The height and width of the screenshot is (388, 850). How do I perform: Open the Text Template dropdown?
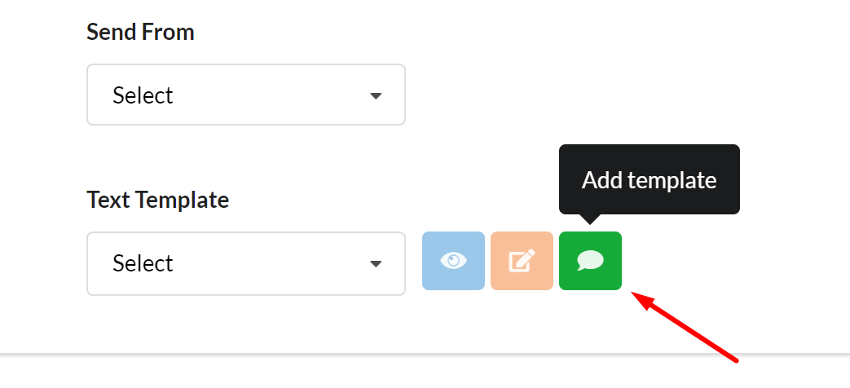click(x=245, y=263)
